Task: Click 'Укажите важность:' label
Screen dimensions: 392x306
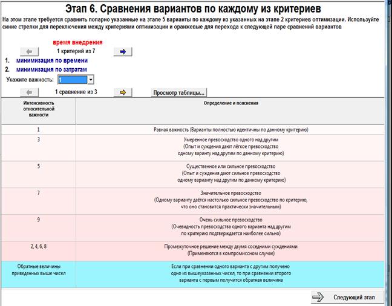Action: [30, 80]
